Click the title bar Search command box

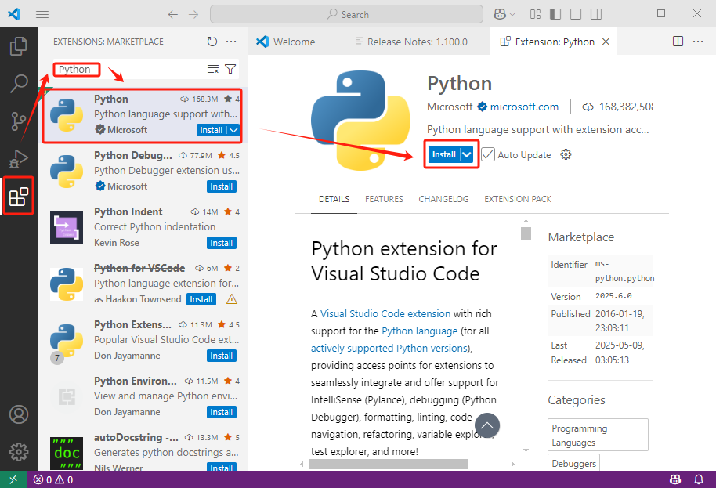(346, 15)
